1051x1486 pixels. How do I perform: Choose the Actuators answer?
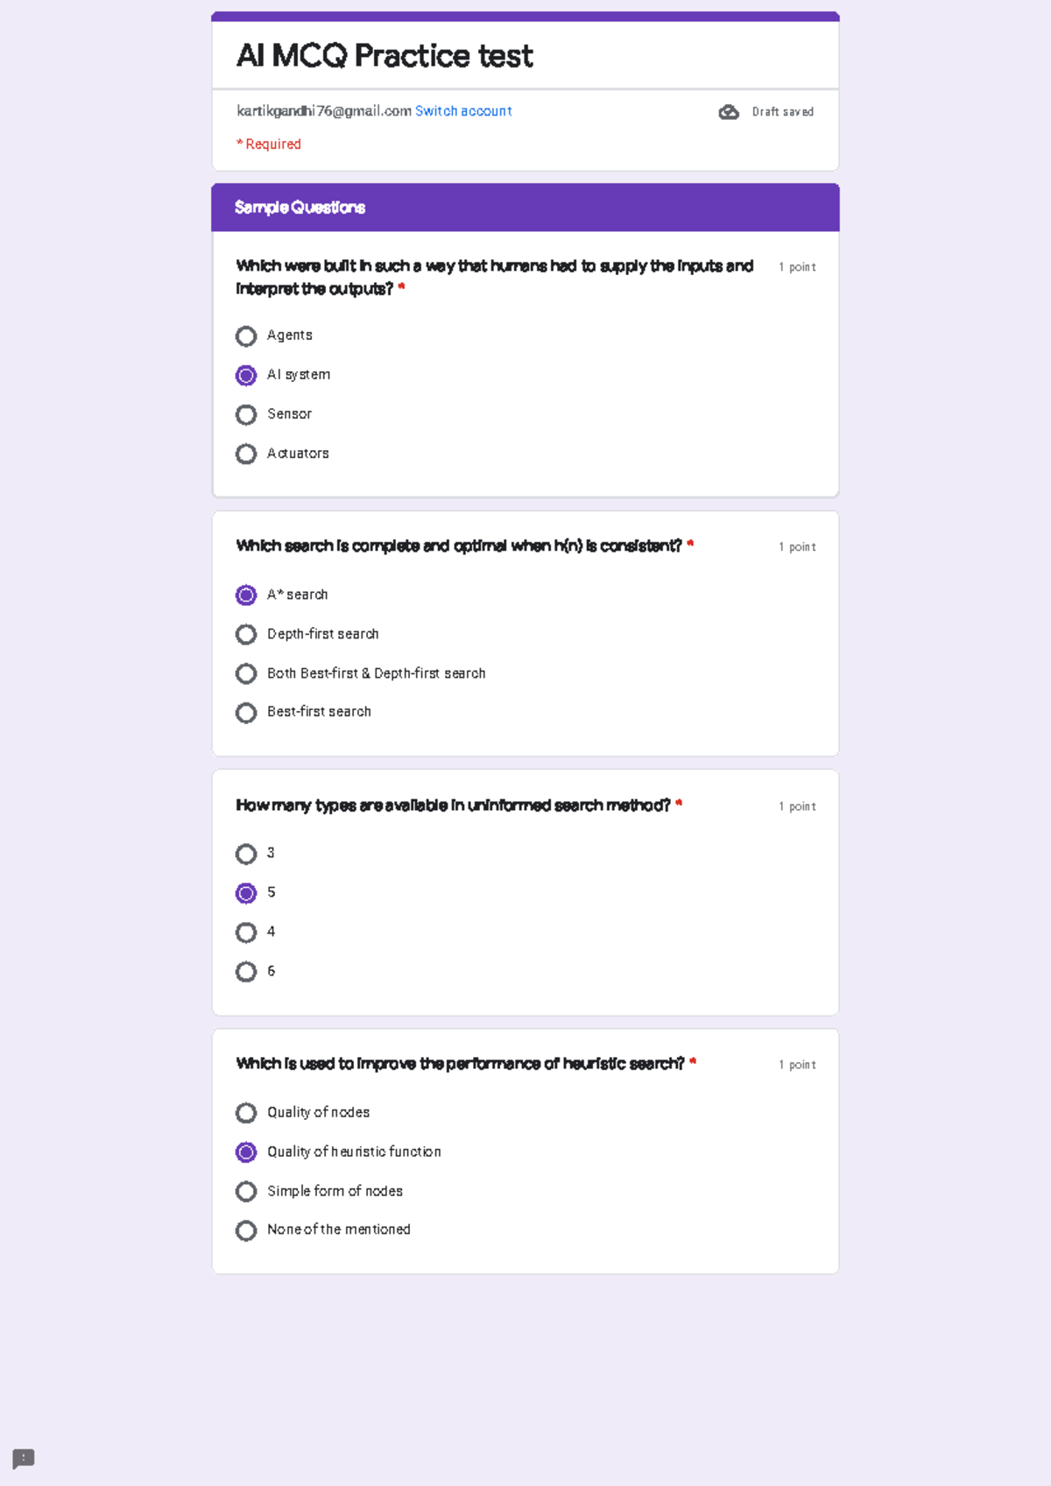pos(246,454)
